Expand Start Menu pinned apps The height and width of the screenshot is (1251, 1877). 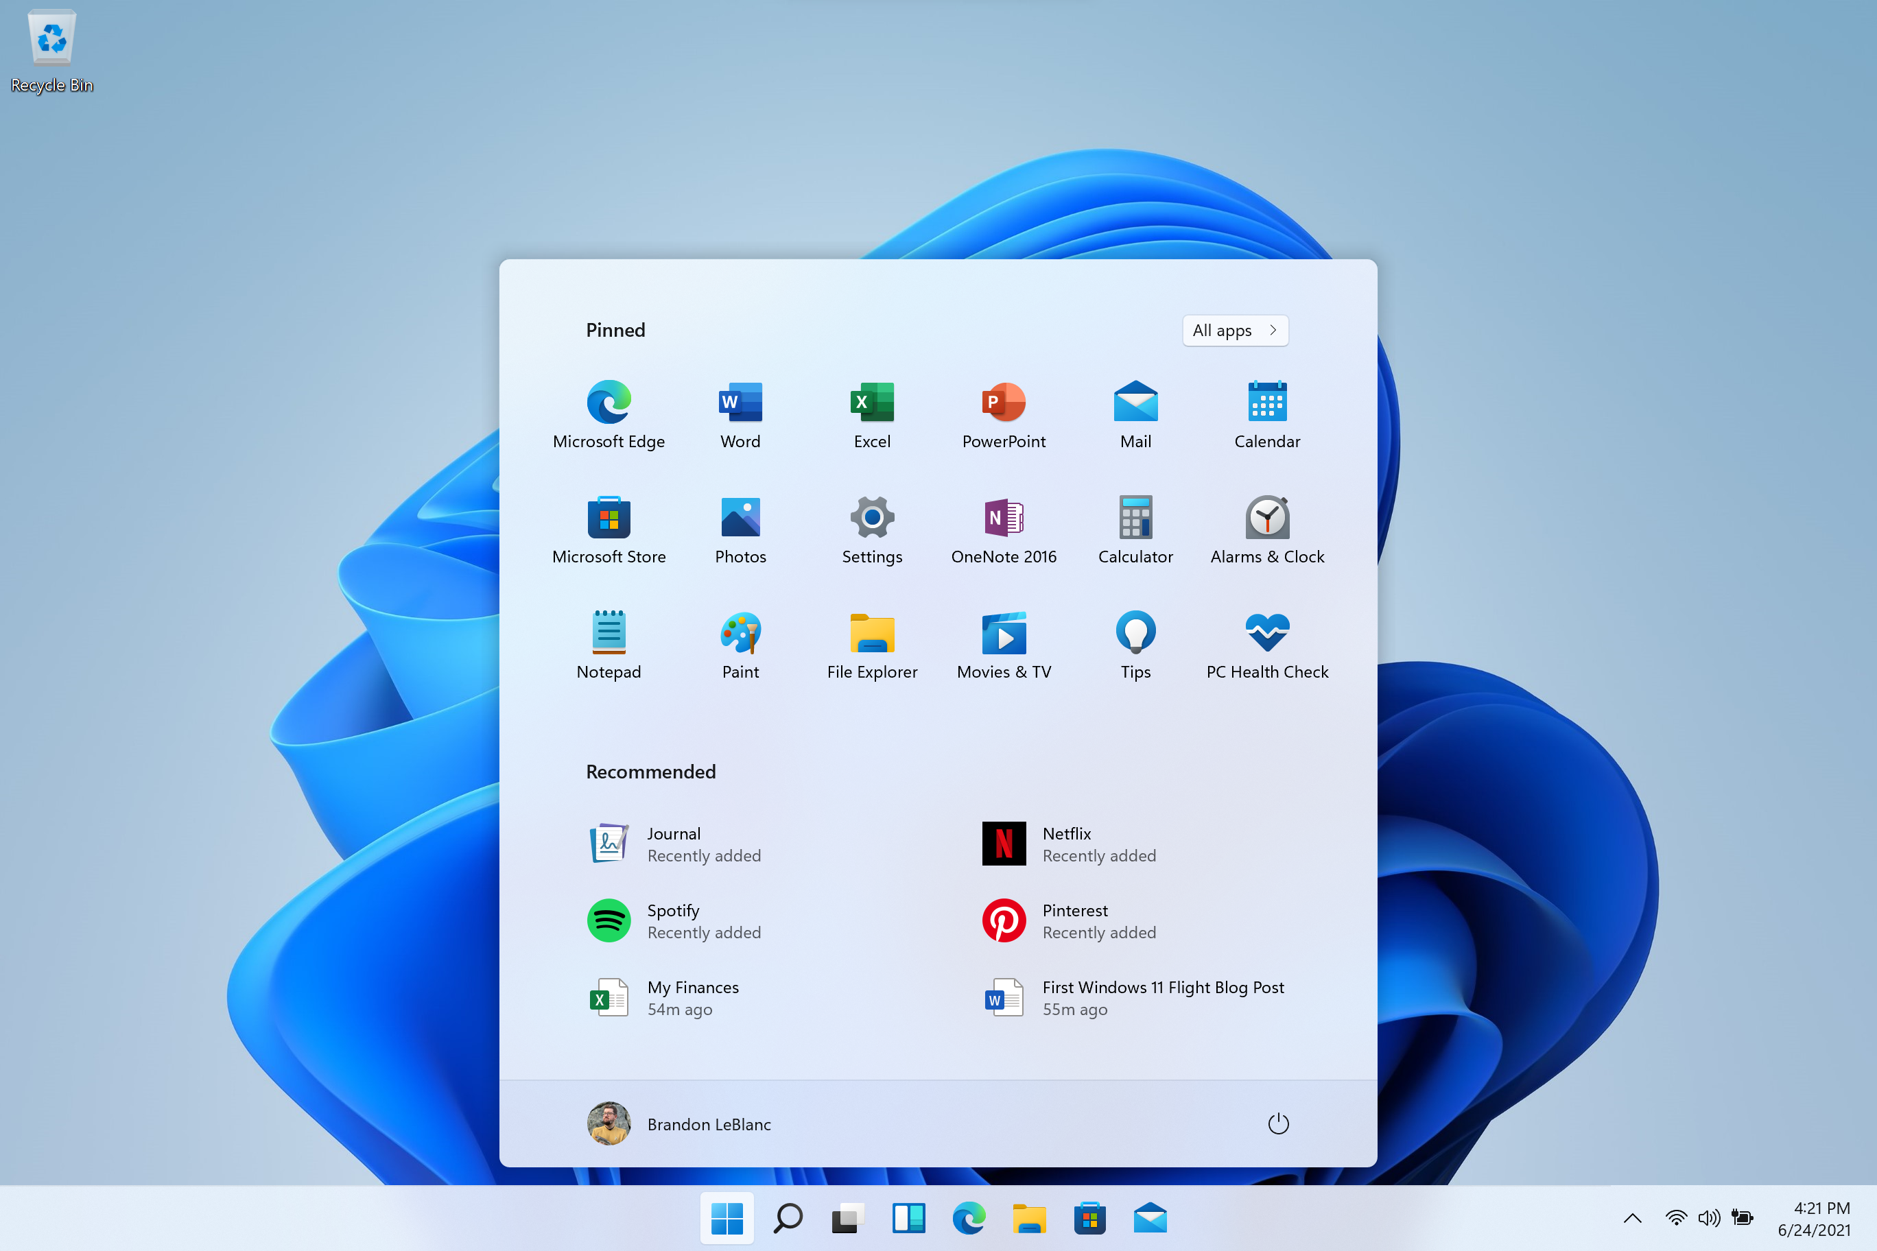pyautogui.click(x=1235, y=329)
